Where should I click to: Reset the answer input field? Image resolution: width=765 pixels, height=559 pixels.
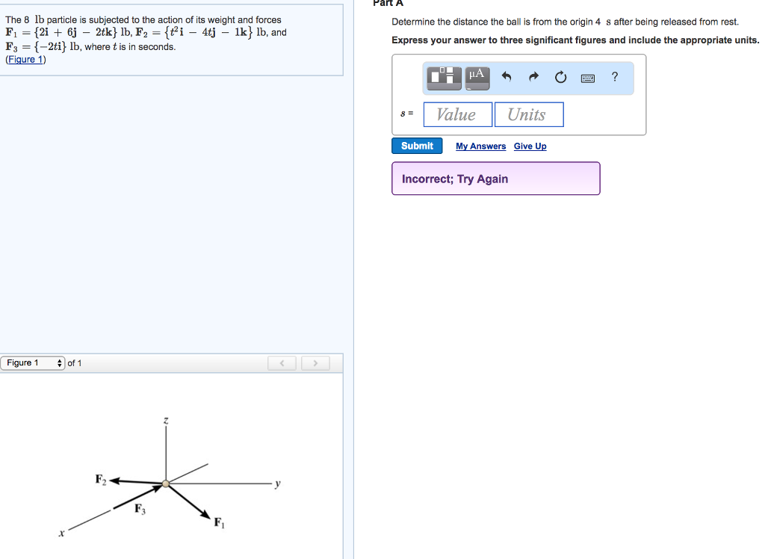point(560,76)
